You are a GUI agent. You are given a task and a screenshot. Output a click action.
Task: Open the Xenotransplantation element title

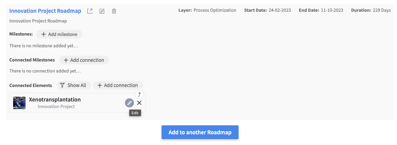55,100
